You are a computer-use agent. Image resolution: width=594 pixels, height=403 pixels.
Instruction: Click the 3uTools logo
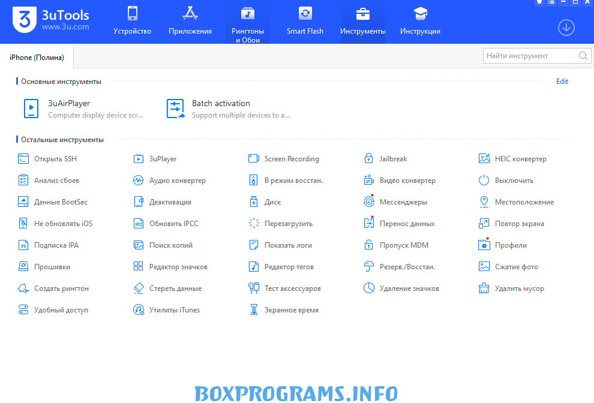click(24, 20)
